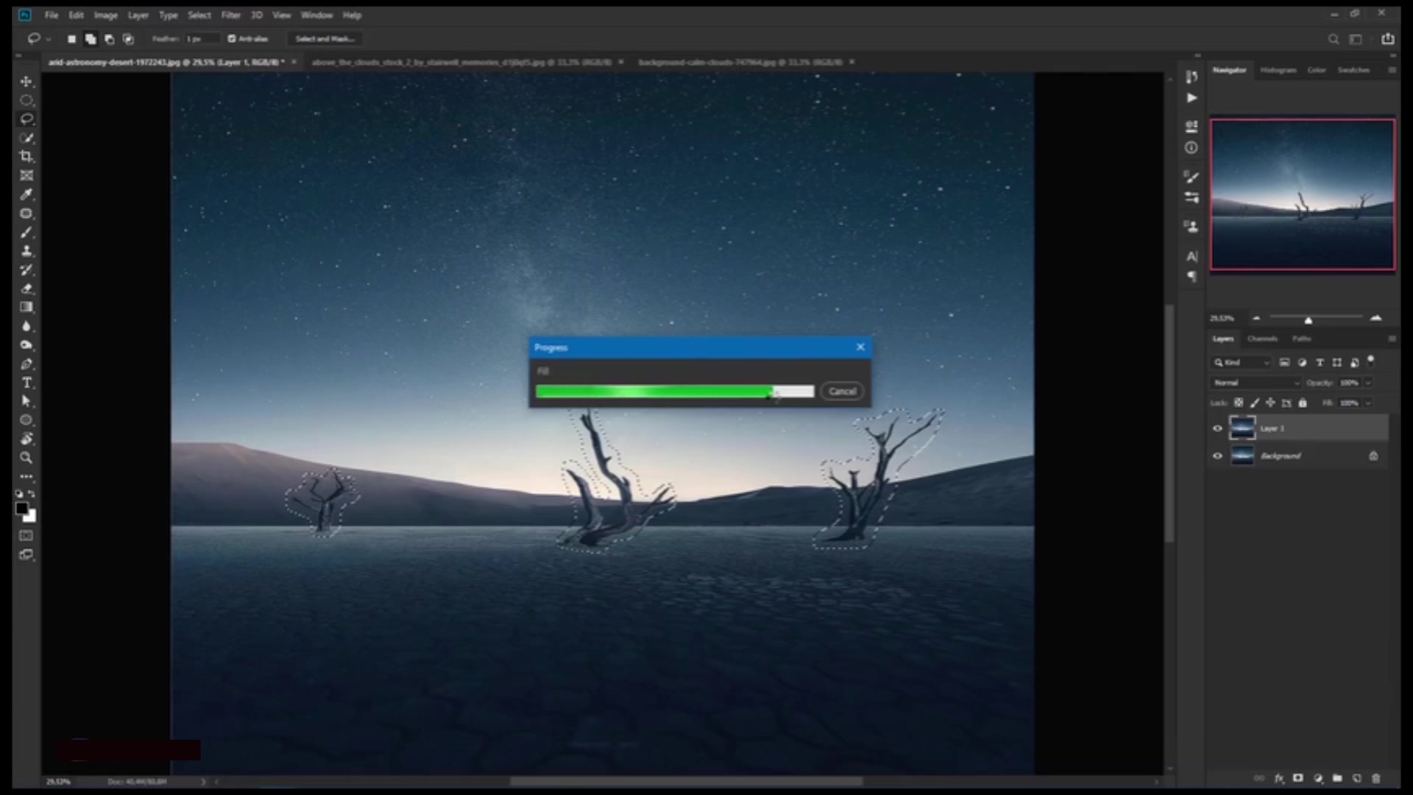Expand the layer Opacity dropdown arrow

1368,383
